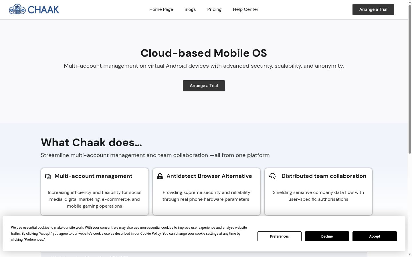Viewport: 412px width, 257px height.
Task: Open the Home Page nav item
Action: point(161,9)
